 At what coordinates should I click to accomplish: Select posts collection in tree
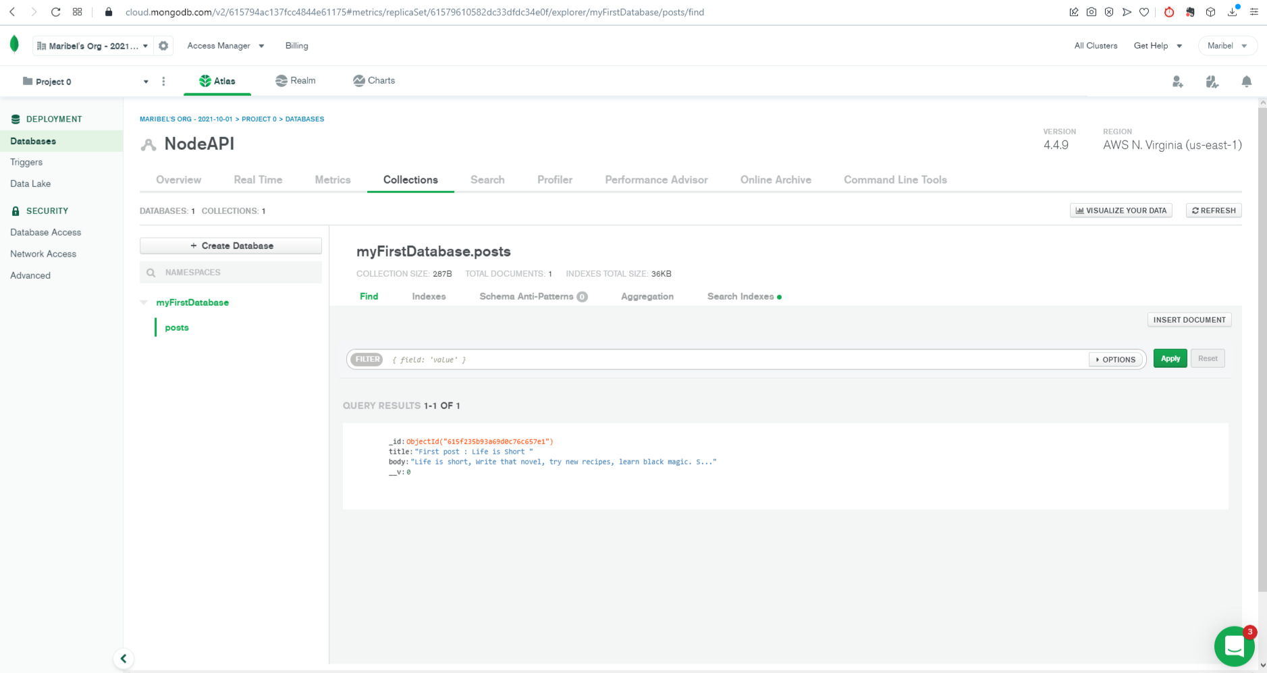177,327
